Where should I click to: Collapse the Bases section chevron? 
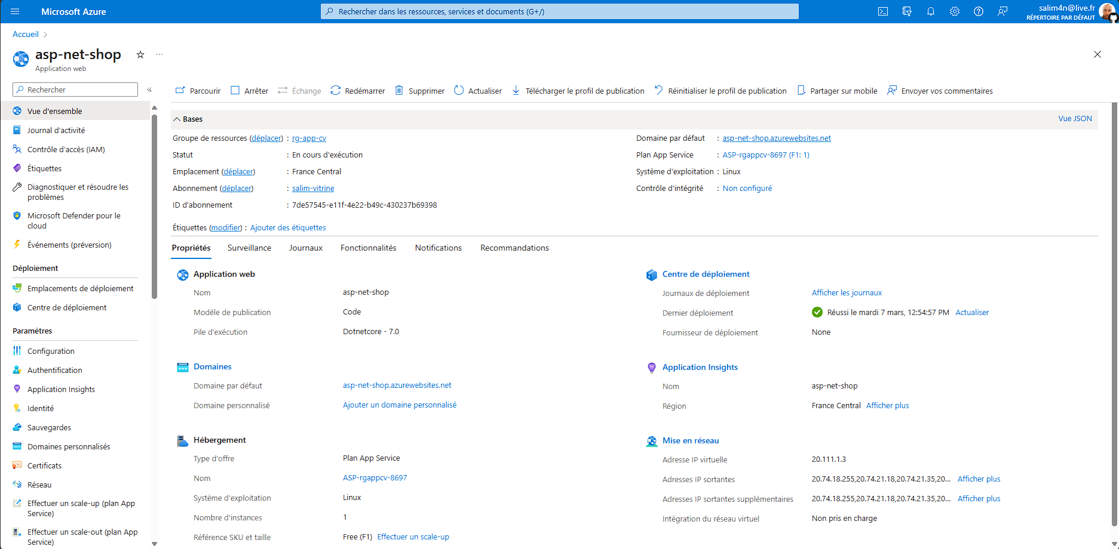click(177, 119)
